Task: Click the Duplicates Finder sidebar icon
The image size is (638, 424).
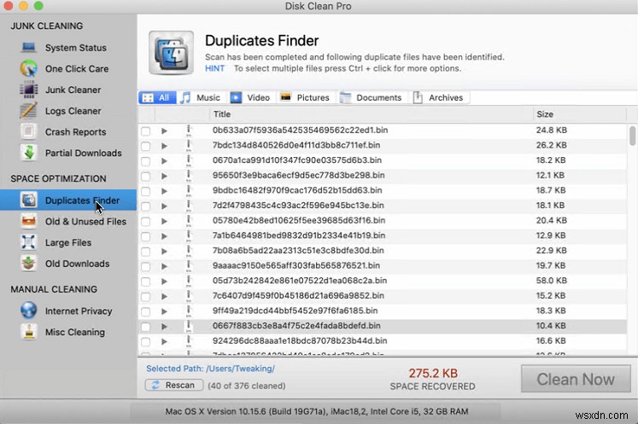Action: [x=28, y=200]
